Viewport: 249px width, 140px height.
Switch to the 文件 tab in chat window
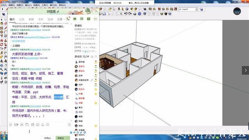pyautogui.click(x=40, y=19)
